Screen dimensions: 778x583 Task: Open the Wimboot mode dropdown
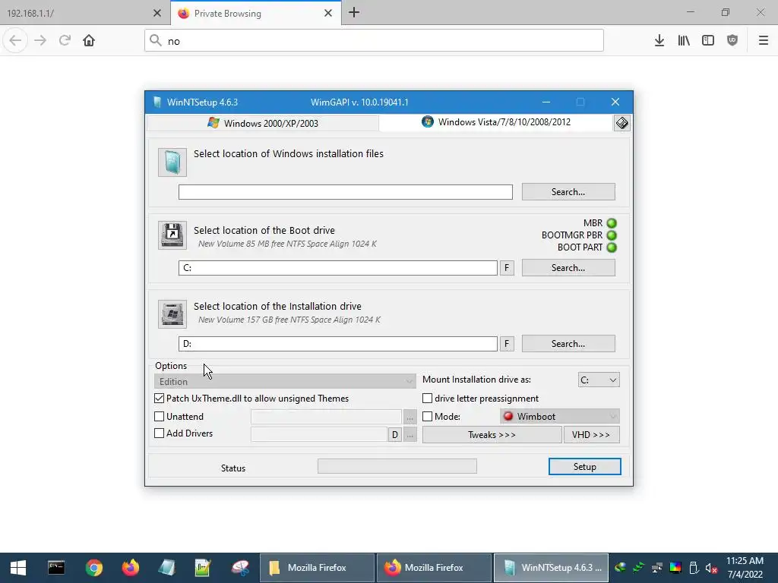[x=560, y=417]
